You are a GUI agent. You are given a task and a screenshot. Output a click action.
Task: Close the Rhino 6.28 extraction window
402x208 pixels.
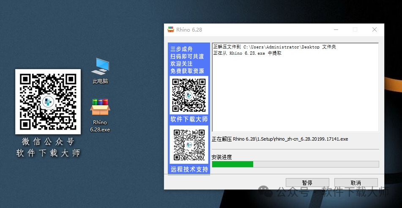pos(375,29)
